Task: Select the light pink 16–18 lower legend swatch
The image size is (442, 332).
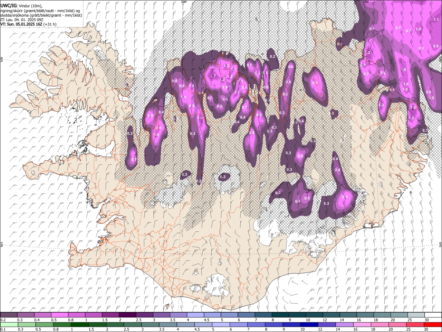Action: coord(362,324)
